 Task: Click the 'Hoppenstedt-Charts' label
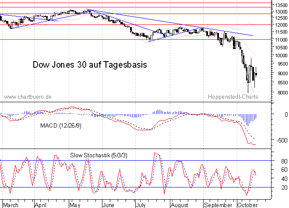[x=233, y=97]
